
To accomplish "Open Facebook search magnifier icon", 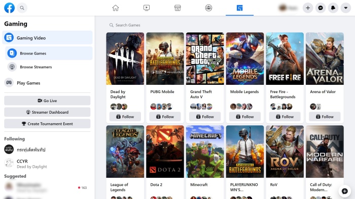I will click(x=22, y=8).
